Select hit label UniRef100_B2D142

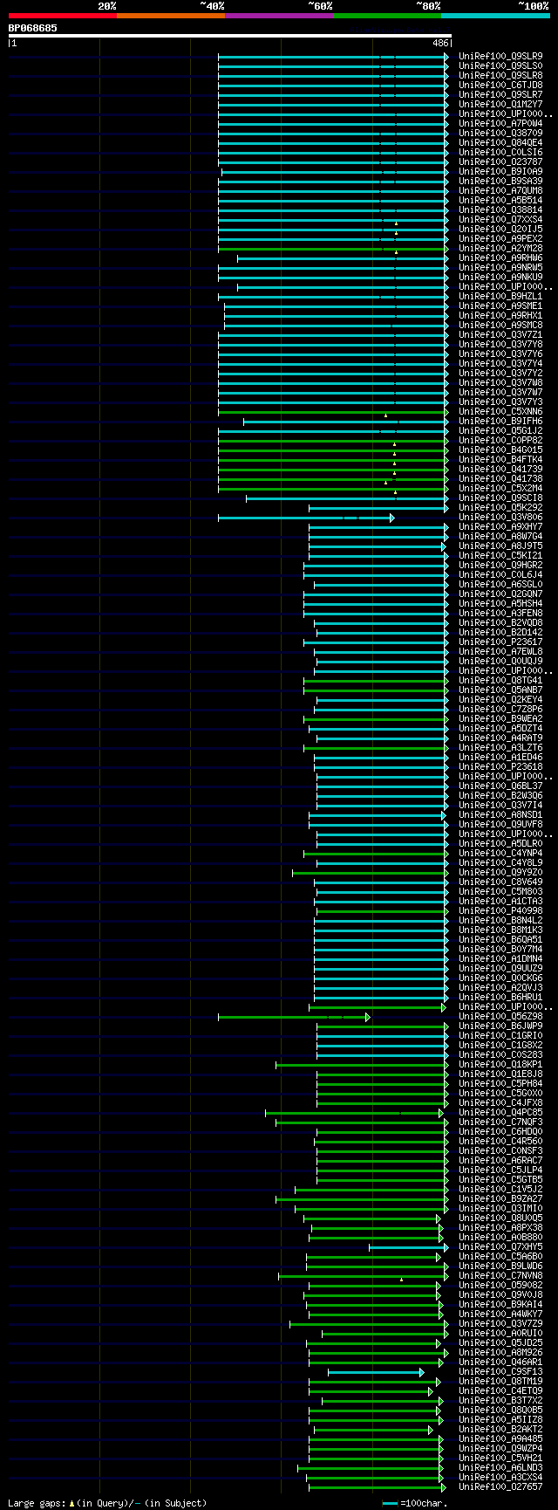500,633
